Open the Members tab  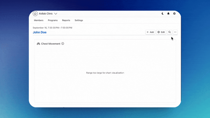coord(39,20)
